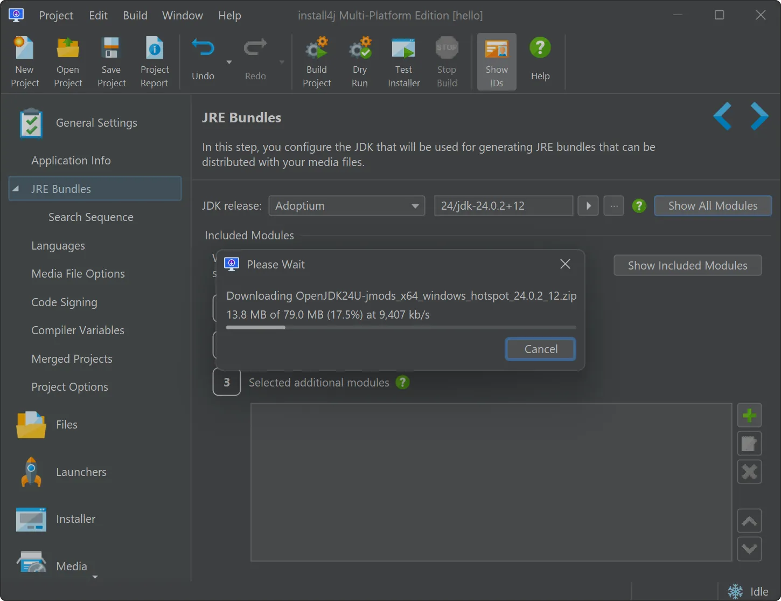The height and width of the screenshot is (601, 781).
Task: Open the Window menu
Action: [183, 16]
